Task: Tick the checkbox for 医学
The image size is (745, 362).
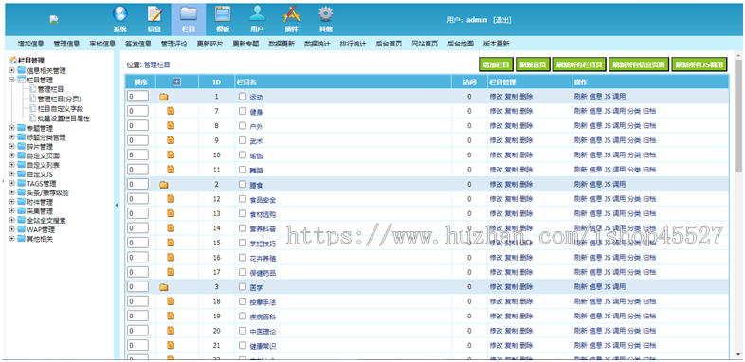Action: coord(243,287)
